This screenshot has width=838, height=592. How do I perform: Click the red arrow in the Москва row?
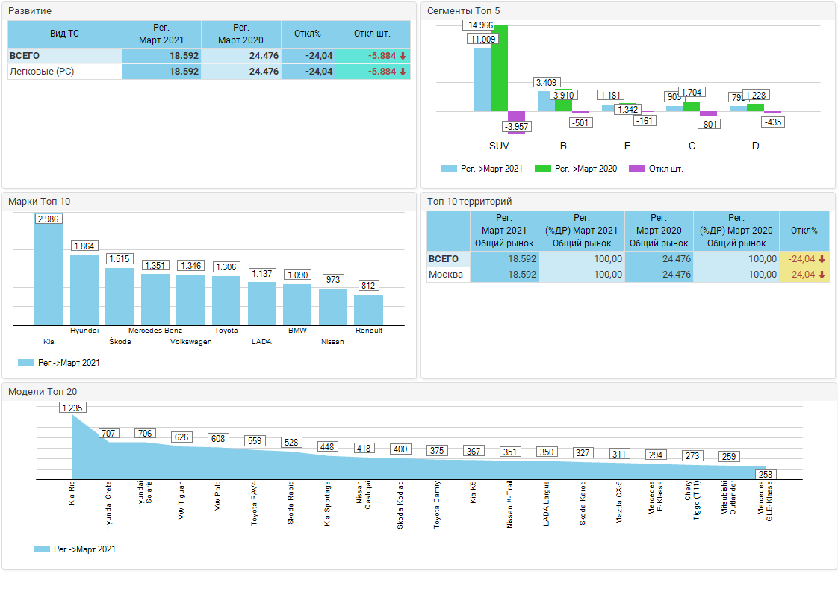click(822, 275)
